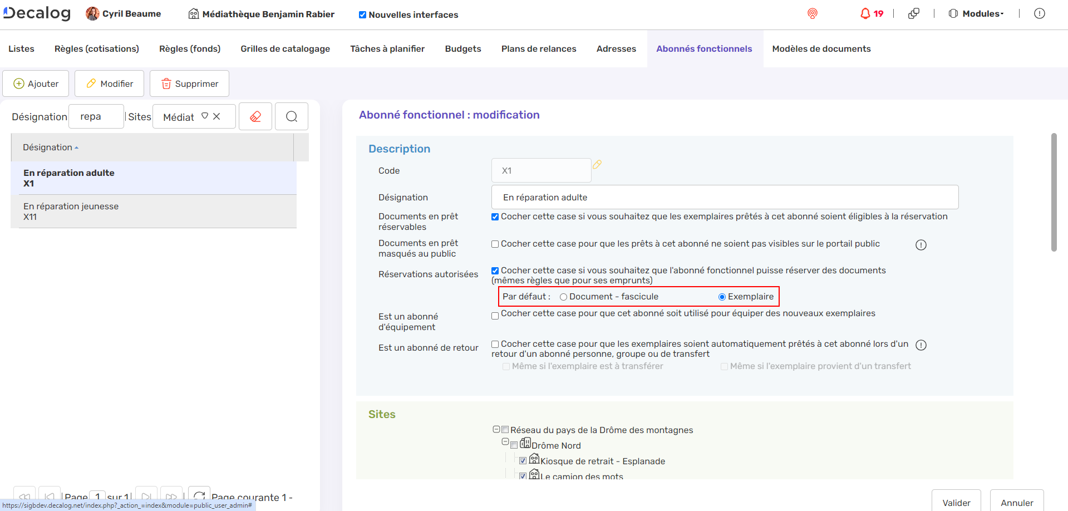This screenshot has width=1068, height=511.
Task: Click the pencil icon next to Code field
Action: (597, 165)
